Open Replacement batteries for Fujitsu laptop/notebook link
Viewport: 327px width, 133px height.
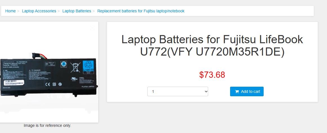141,11
